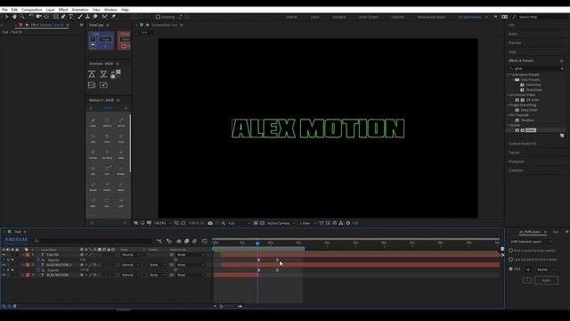Open the Window menu
Image resolution: width=570 pixels, height=321 pixels.
pos(110,10)
